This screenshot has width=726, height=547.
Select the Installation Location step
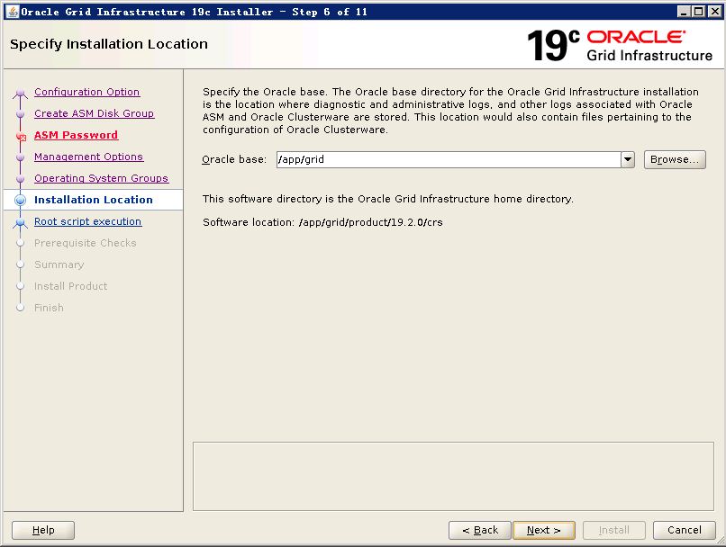click(93, 200)
